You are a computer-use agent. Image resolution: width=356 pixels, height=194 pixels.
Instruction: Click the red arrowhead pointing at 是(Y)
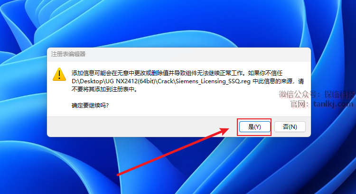[224, 131]
